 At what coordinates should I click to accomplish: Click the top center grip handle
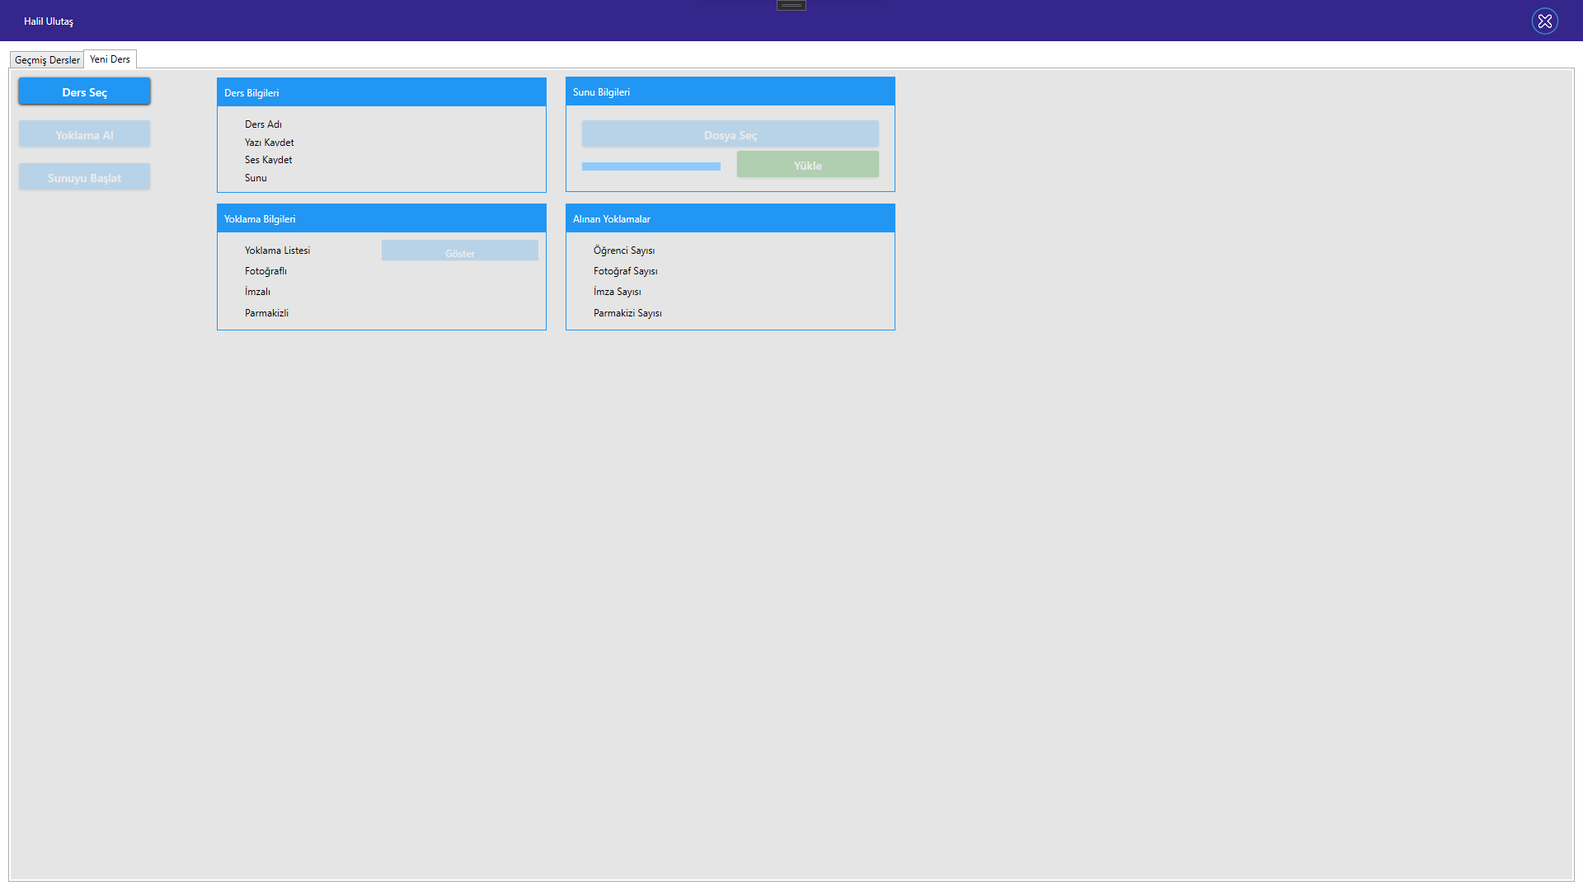(791, 6)
